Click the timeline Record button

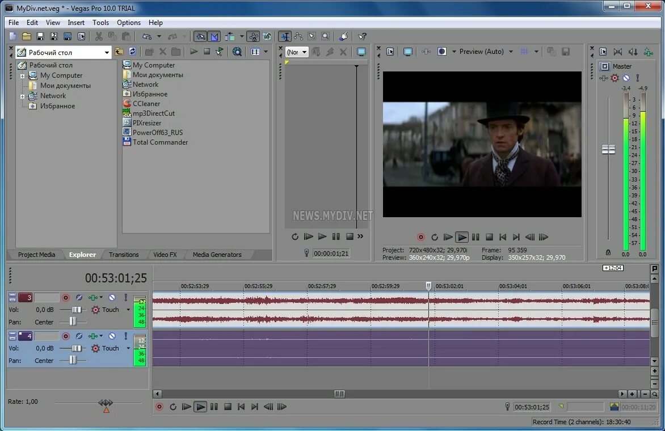click(x=159, y=407)
